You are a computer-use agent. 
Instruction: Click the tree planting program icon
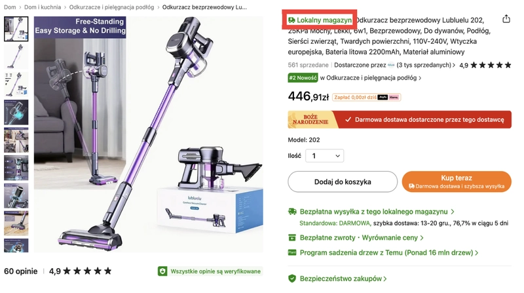292,252
